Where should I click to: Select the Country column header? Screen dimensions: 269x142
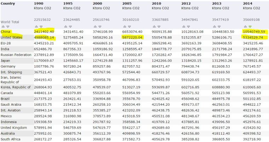pyautogui.click(x=8, y=4)
